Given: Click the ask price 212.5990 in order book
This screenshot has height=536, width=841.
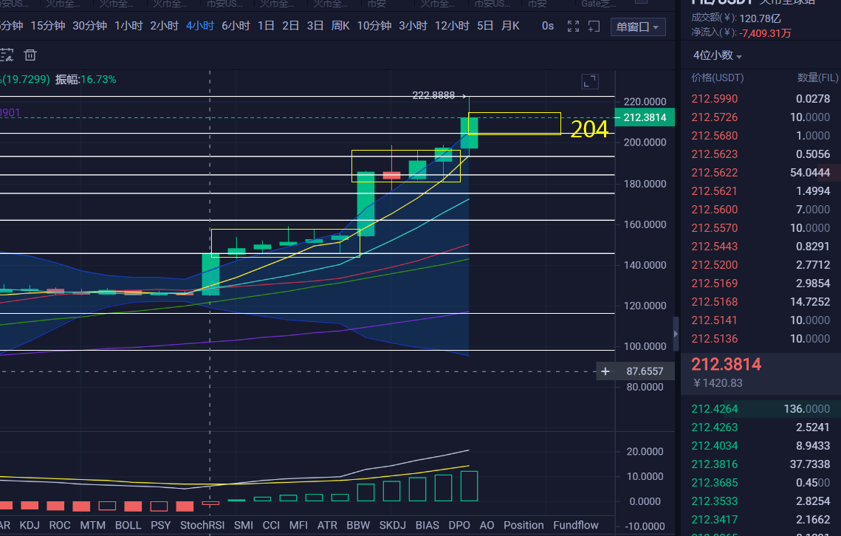Looking at the screenshot, I should click(714, 99).
